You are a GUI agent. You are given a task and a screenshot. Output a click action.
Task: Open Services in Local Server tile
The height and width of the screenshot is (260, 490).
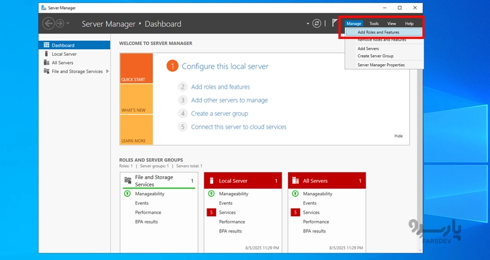(x=228, y=213)
